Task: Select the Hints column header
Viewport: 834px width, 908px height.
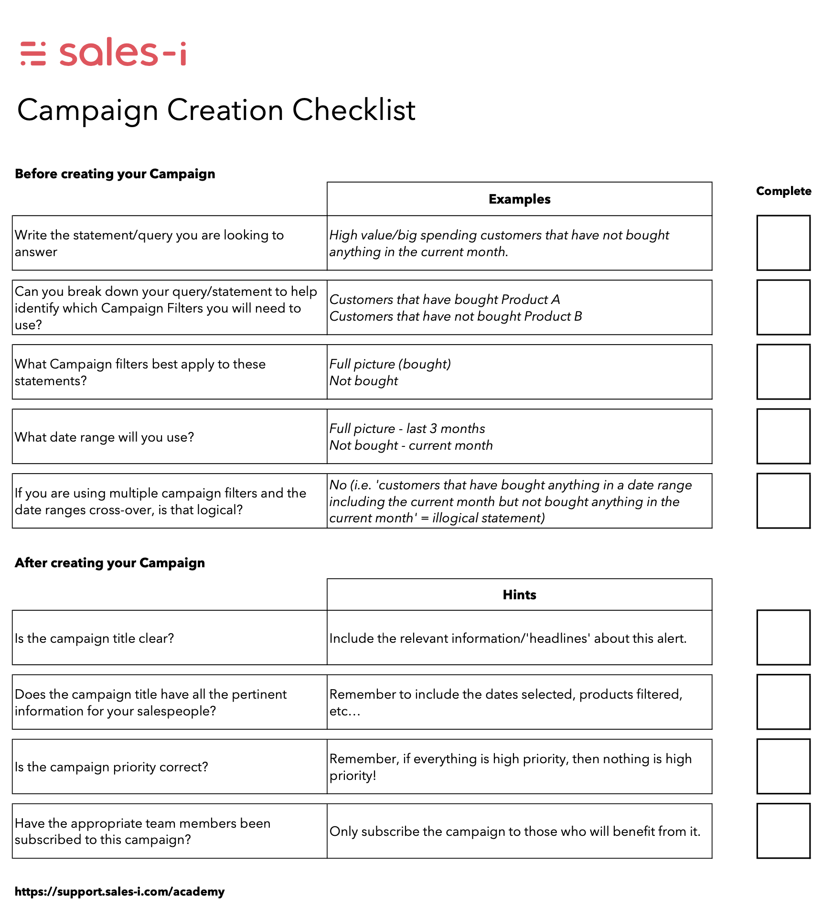Action: click(x=520, y=595)
